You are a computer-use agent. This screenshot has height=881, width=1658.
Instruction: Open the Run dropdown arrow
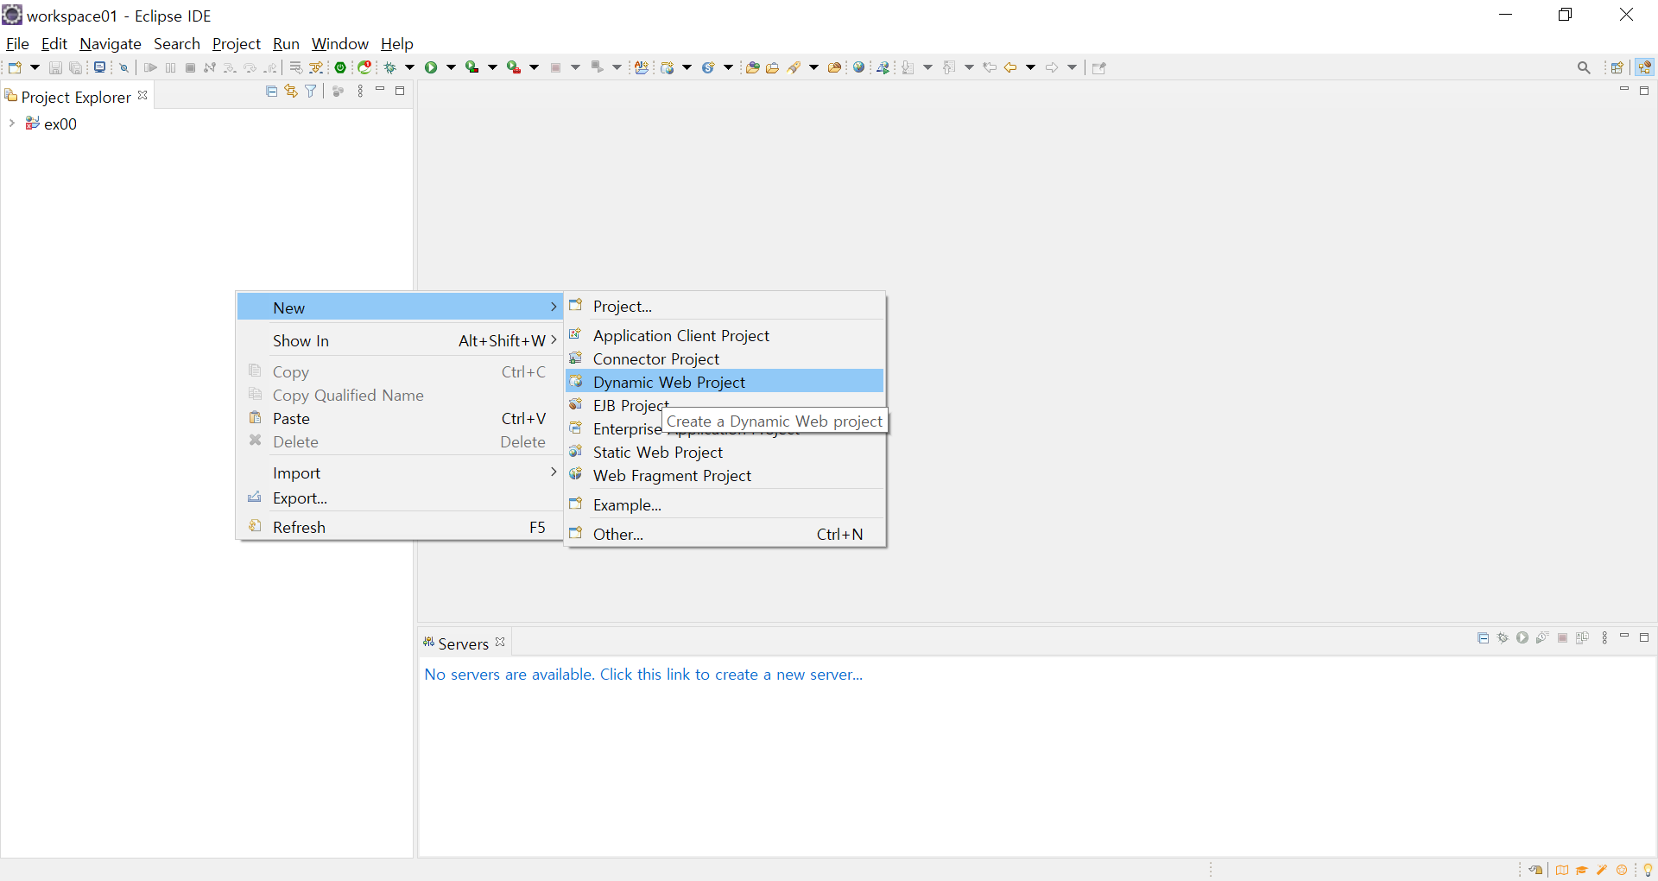451,67
